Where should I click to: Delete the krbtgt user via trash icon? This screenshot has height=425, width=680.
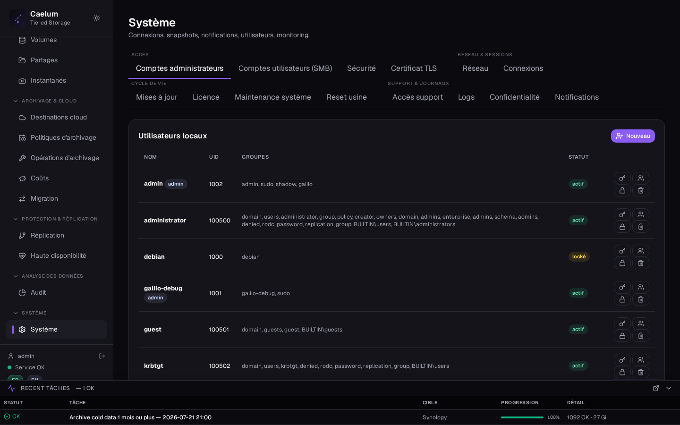point(641,372)
